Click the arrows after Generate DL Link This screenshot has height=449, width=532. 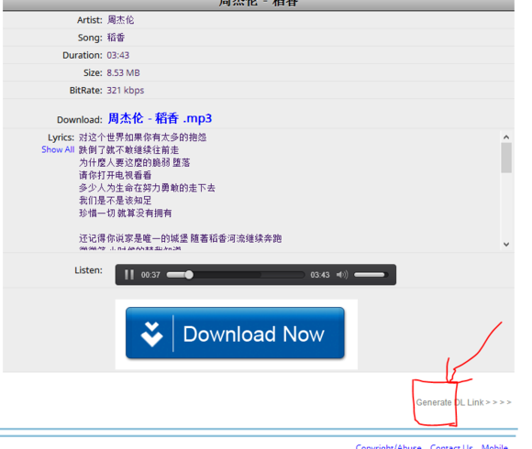pyautogui.click(x=498, y=402)
